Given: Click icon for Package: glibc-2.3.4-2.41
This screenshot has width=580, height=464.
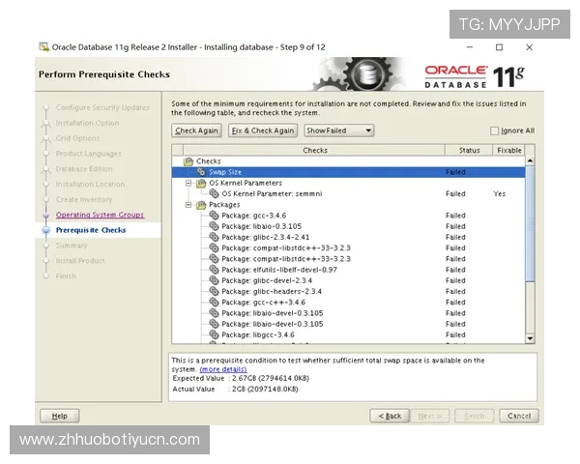Looking at the screenshot, I should 214,237.
